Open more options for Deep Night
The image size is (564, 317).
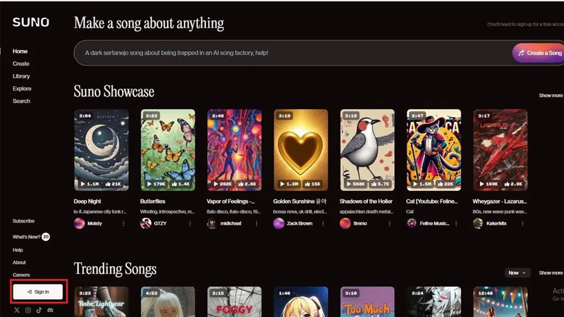tap(124, 223)
